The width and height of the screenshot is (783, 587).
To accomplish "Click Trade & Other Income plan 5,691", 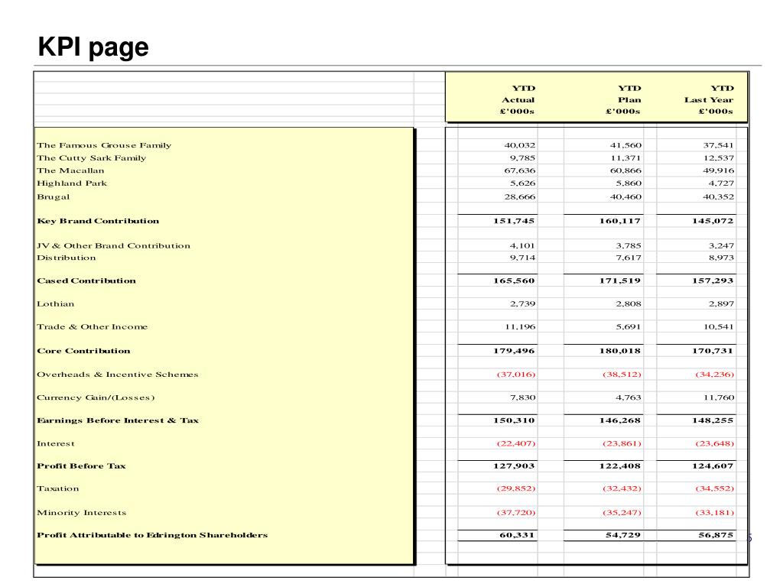I will point(629,326).
